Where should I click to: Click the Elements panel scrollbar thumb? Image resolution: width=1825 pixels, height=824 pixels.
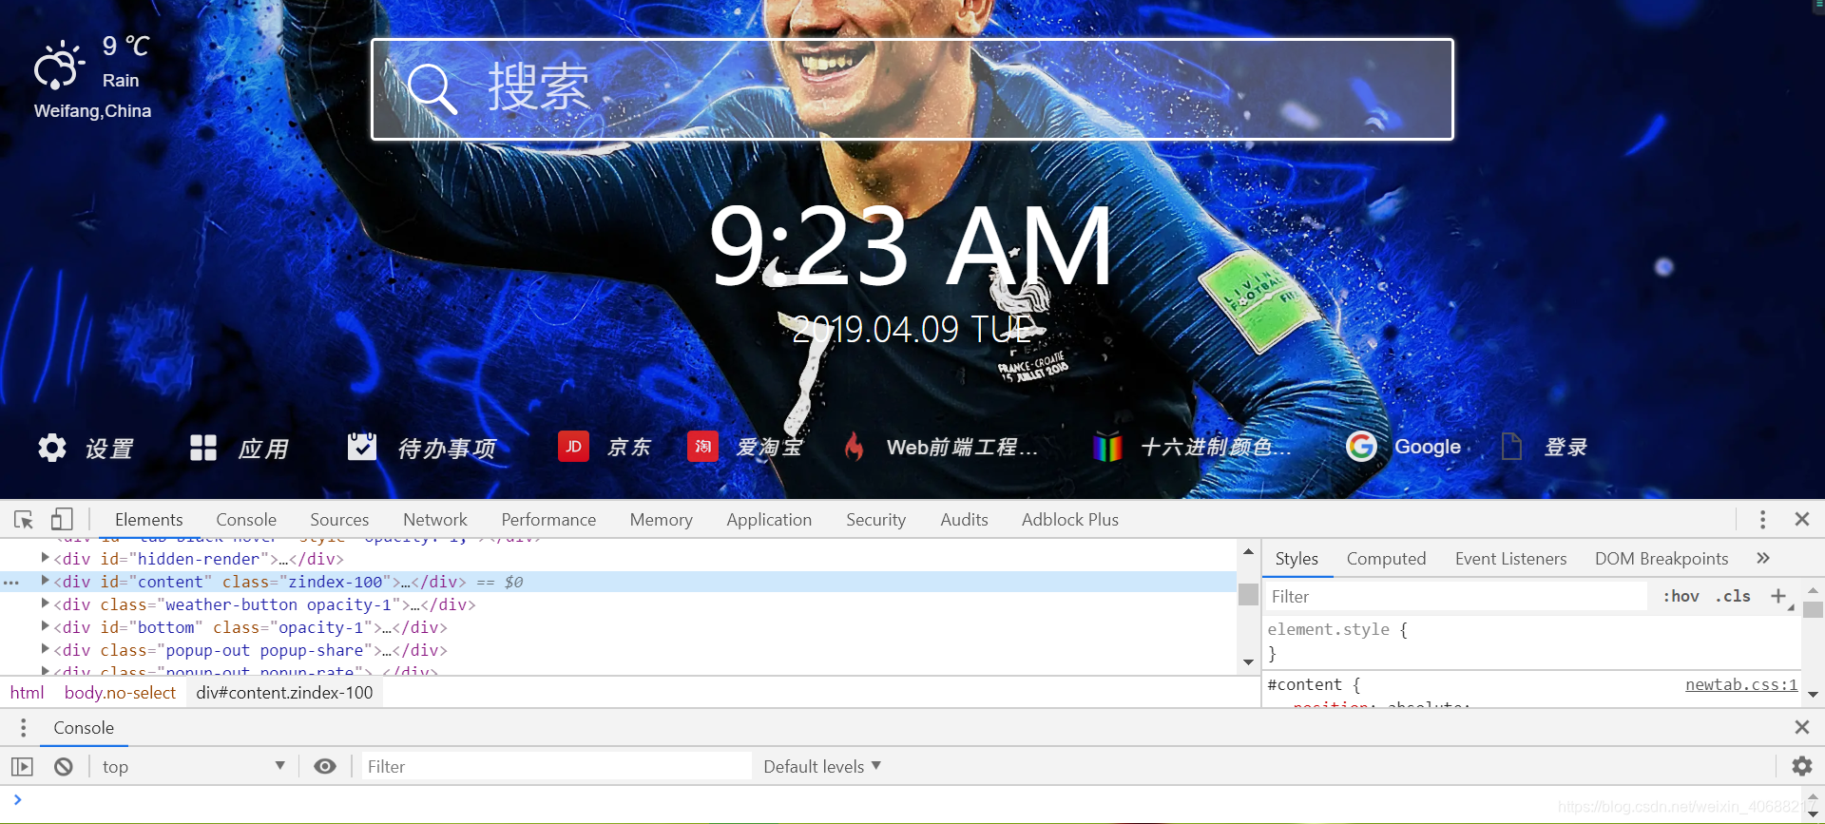tap(1248, 595)
